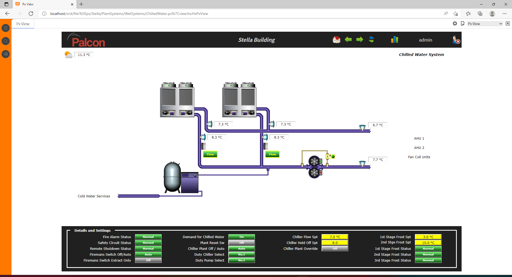
Task: Click the green-blue refresh arrows icon
Action: [371, 40]
